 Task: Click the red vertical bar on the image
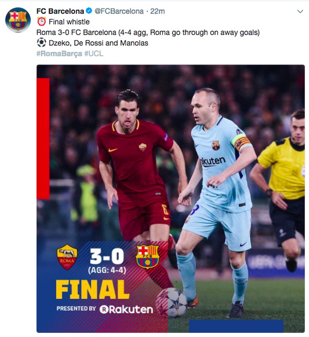point(43,138)
